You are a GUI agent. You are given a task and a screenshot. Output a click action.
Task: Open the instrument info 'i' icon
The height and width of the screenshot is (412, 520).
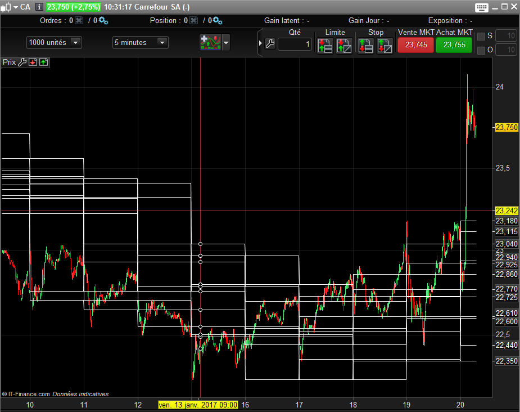point(39,7)
